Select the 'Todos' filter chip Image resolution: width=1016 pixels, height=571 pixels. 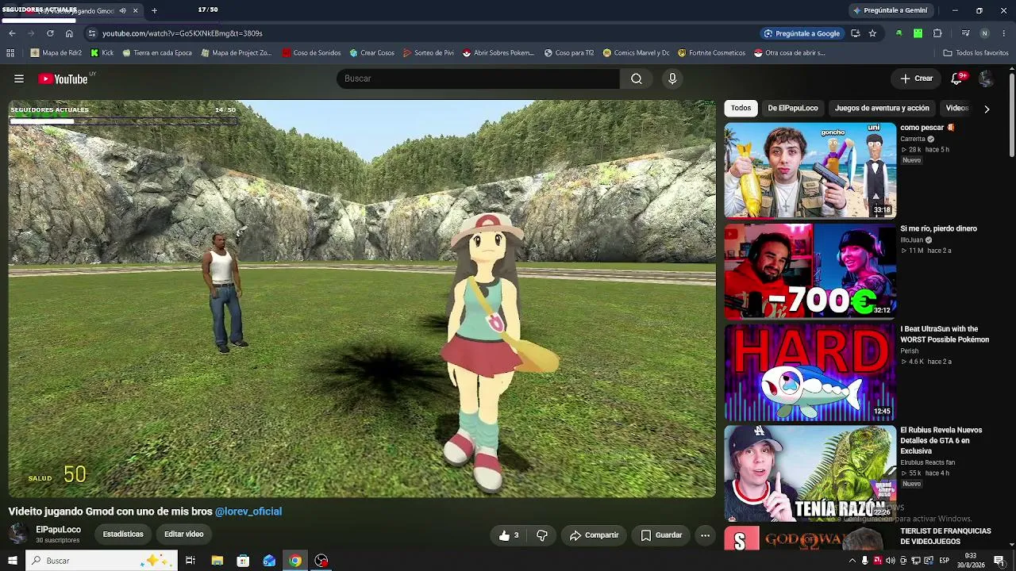(x=741, y=108)
